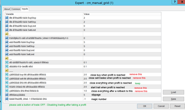Click the double icon of start trail row
Viewport: 185px width, 110px height.
pyautogui.click(x=7, y=87)
